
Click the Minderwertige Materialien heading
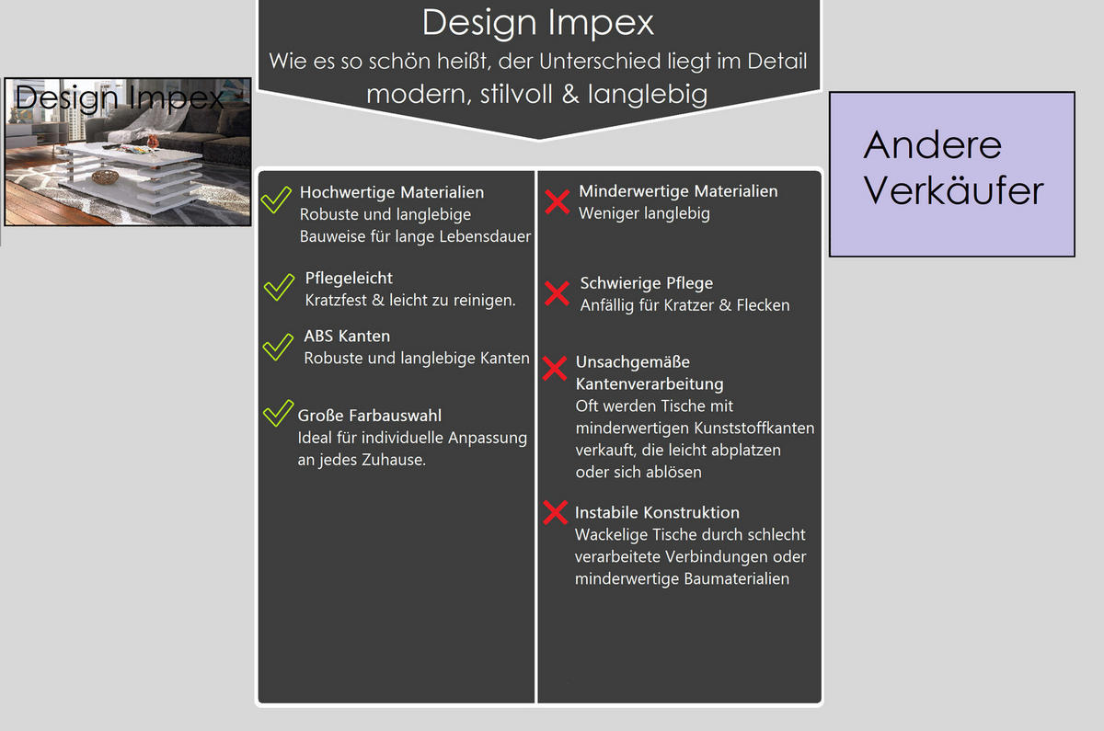point(678,191)
